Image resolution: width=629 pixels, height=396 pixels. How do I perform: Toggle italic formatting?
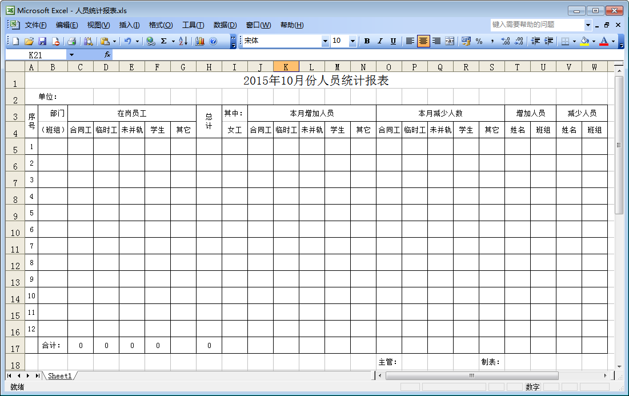click(x=380, y=41)
